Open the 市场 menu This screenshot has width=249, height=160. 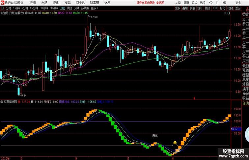tap(44, 3)
